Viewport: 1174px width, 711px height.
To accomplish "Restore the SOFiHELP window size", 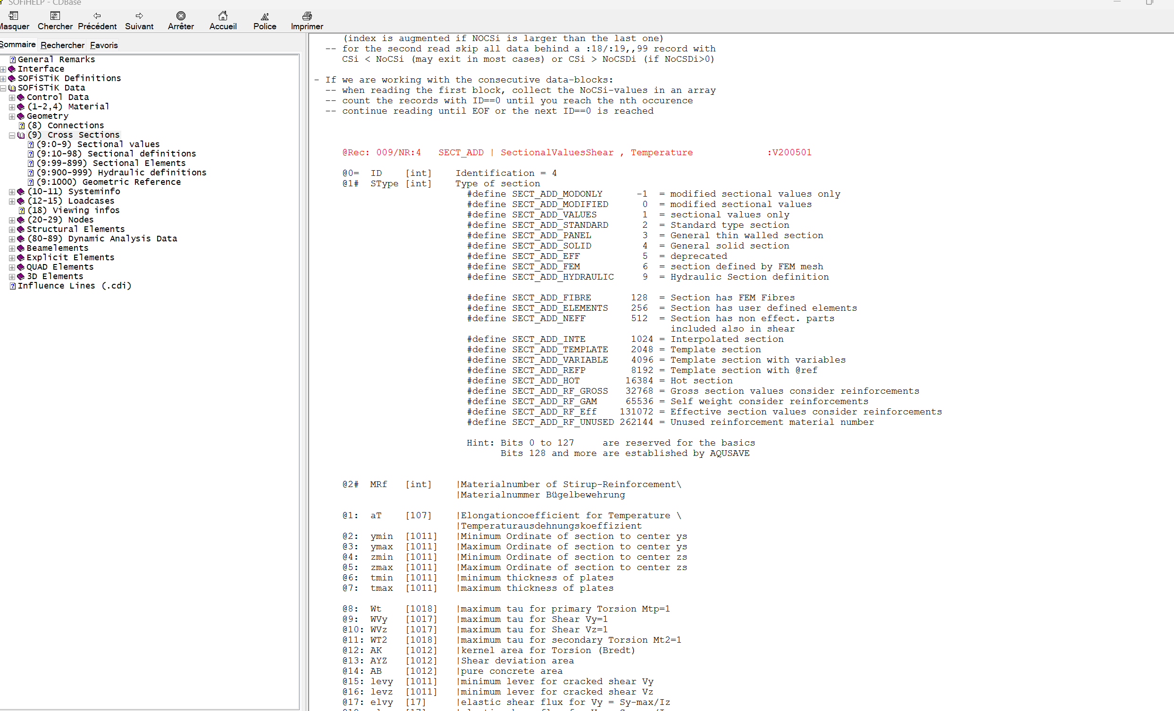I will tap(1149, 2).
